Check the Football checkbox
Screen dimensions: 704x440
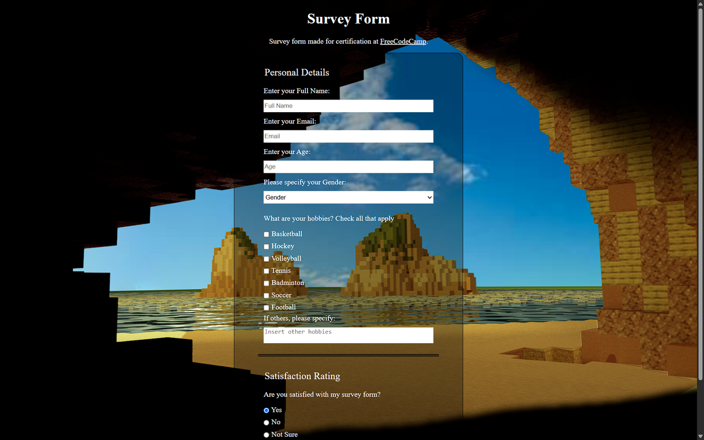(266, 307)
